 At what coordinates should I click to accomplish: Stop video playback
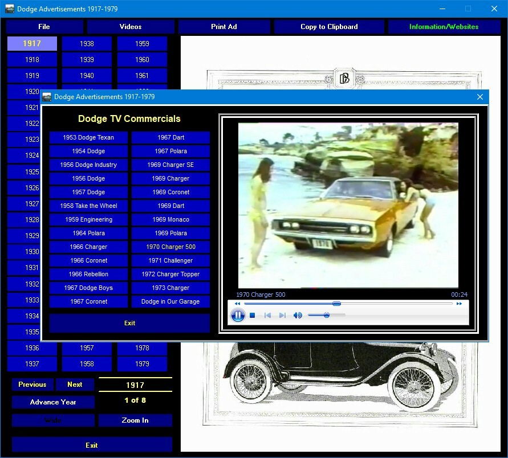click(251, 315)
